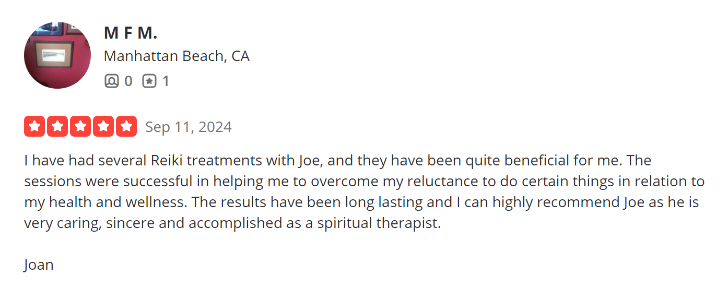
Task: Click the reviews count star icon
Action: pyautogui.click(x=149, y=81)
